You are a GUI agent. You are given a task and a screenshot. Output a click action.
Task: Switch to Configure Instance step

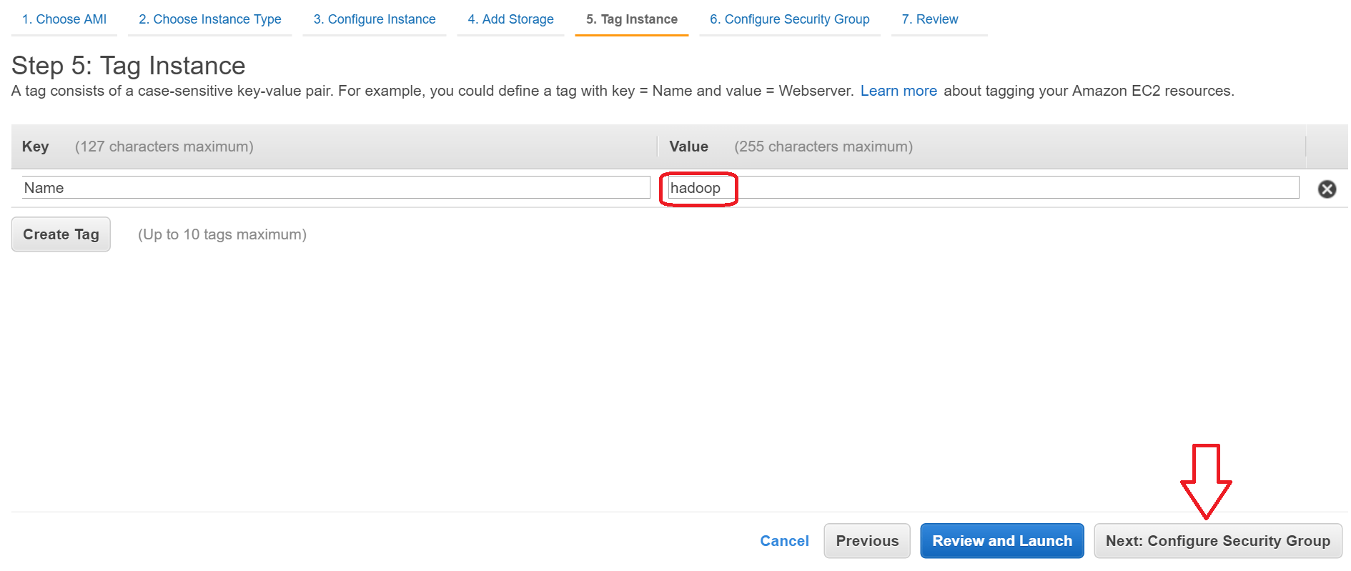click(x=374, y=19)
